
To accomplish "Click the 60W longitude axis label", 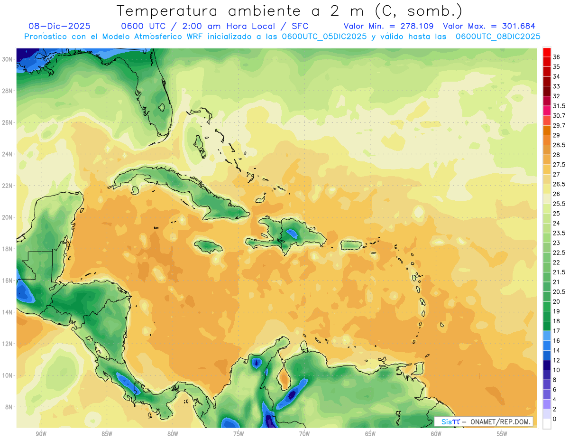I will pyautogui.click(x=436, y=434).
